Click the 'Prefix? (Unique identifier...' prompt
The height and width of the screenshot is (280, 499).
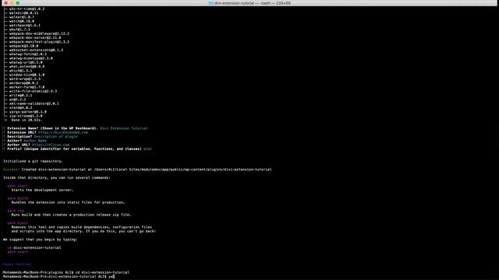point(74,149)
